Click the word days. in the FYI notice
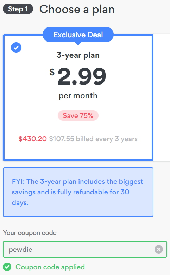The height and width of the screenshot is (275, 170). 20,203
